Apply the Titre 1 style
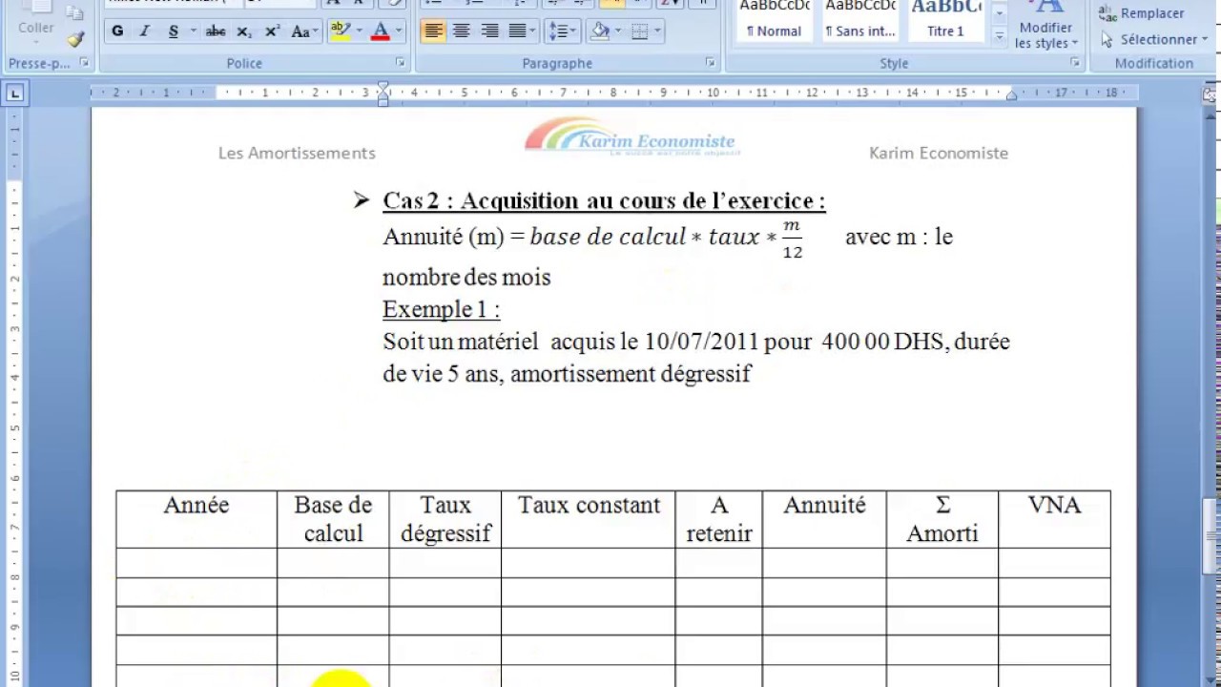Screen dimensions: 1221x687 [x=945, y=21]
